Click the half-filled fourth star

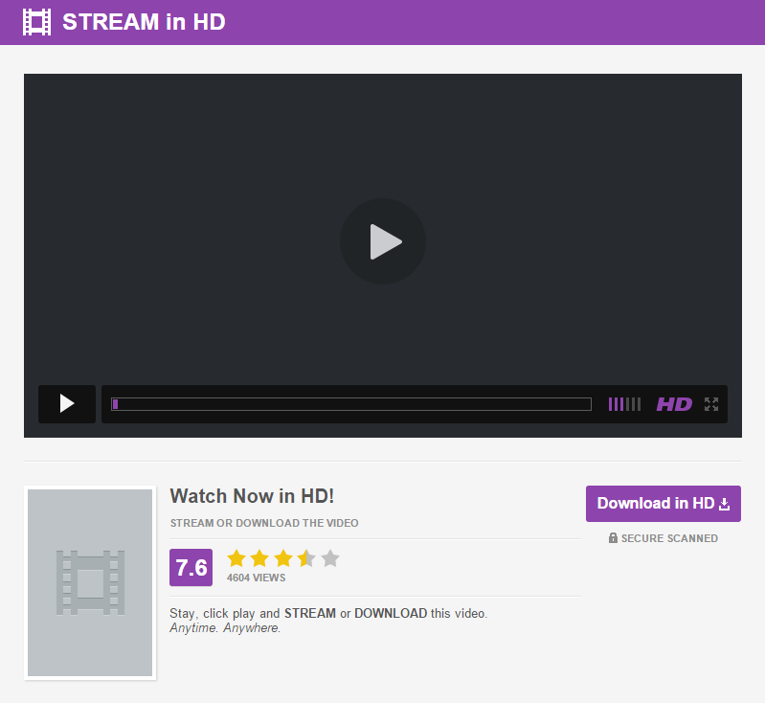[x=307, y=558]
